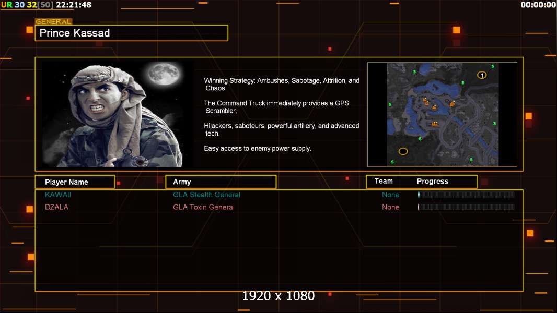Select the Prince Kassad portrait image
557x313 pixels.
pos(118,114)
